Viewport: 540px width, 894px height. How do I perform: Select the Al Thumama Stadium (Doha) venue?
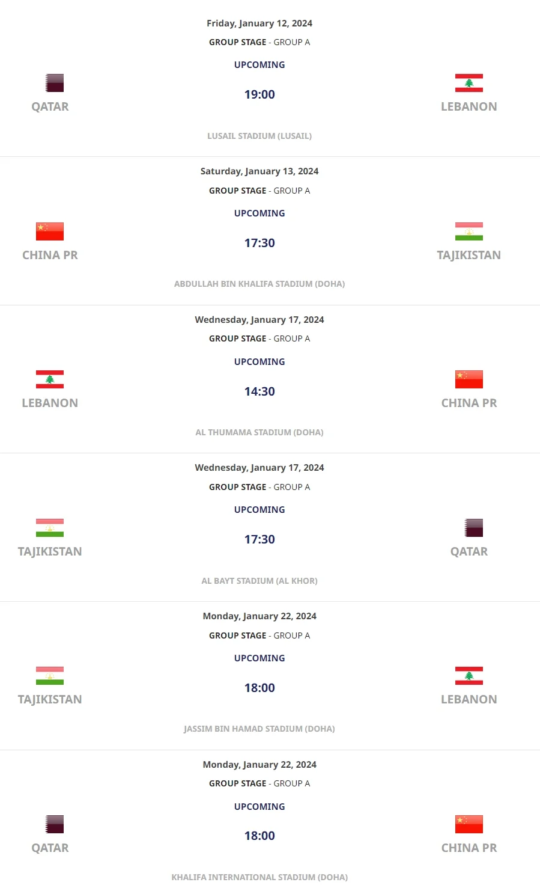(x=259, y=432)
